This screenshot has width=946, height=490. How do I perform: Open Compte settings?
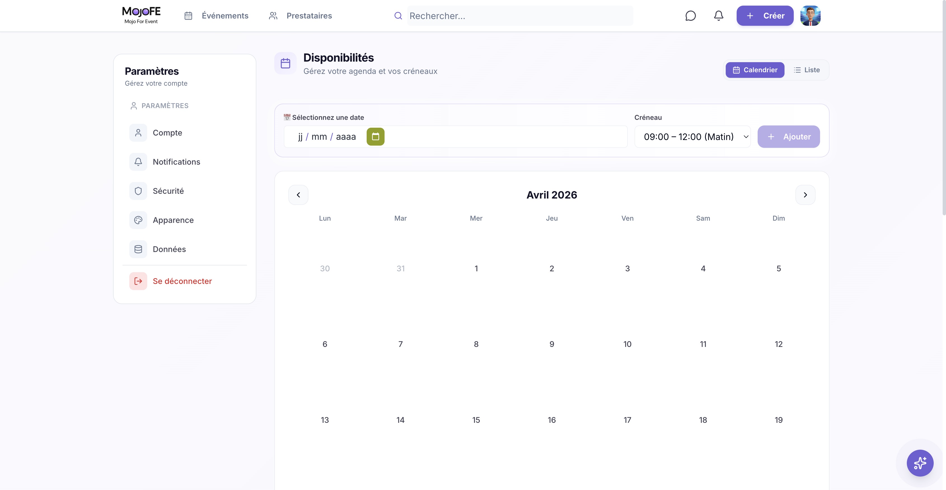(x=185, y=133)
